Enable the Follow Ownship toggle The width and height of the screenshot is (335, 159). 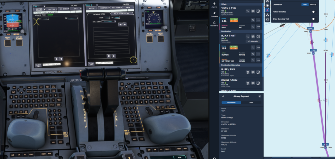[x=314, y=11]
